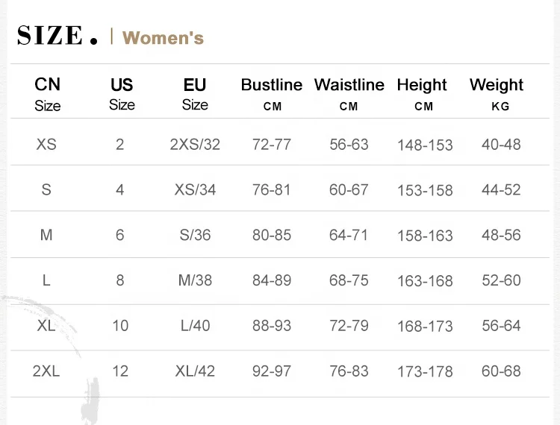The image size is (560, 425).
Task: Click EU size cell 2XS/32
Action: 195,144
